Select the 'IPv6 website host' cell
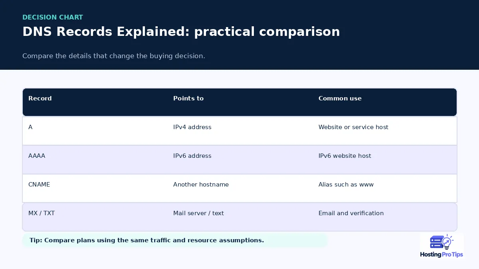Image resolution: width=479 pixels, height=269 pixels. [x=345, y=156]
